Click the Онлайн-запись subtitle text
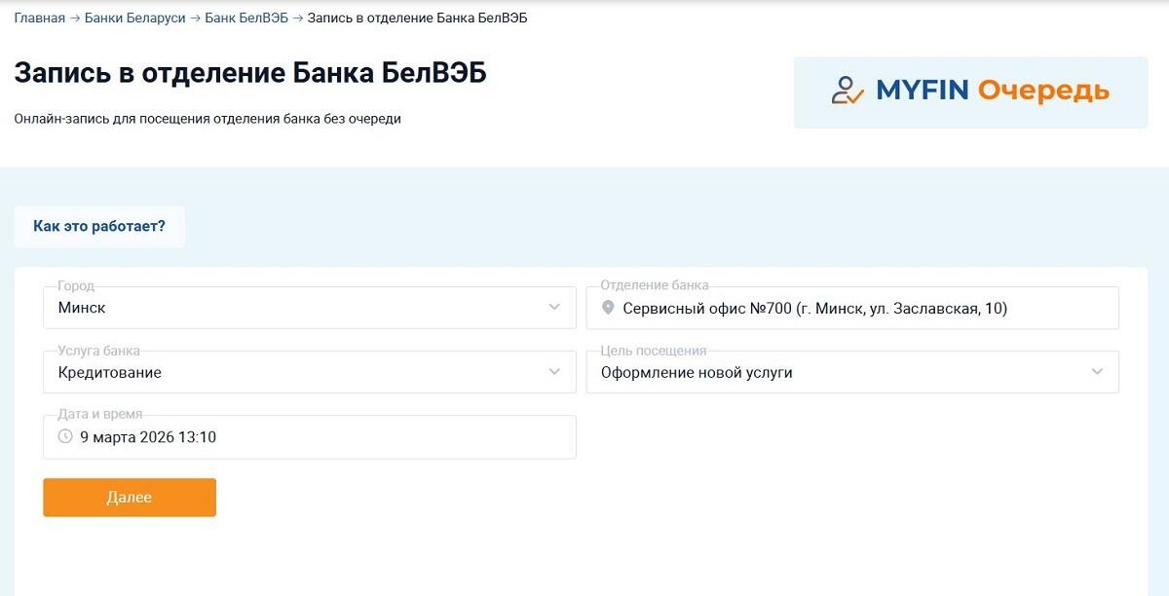The image size is (1169, 596). (x=207, y=119)
